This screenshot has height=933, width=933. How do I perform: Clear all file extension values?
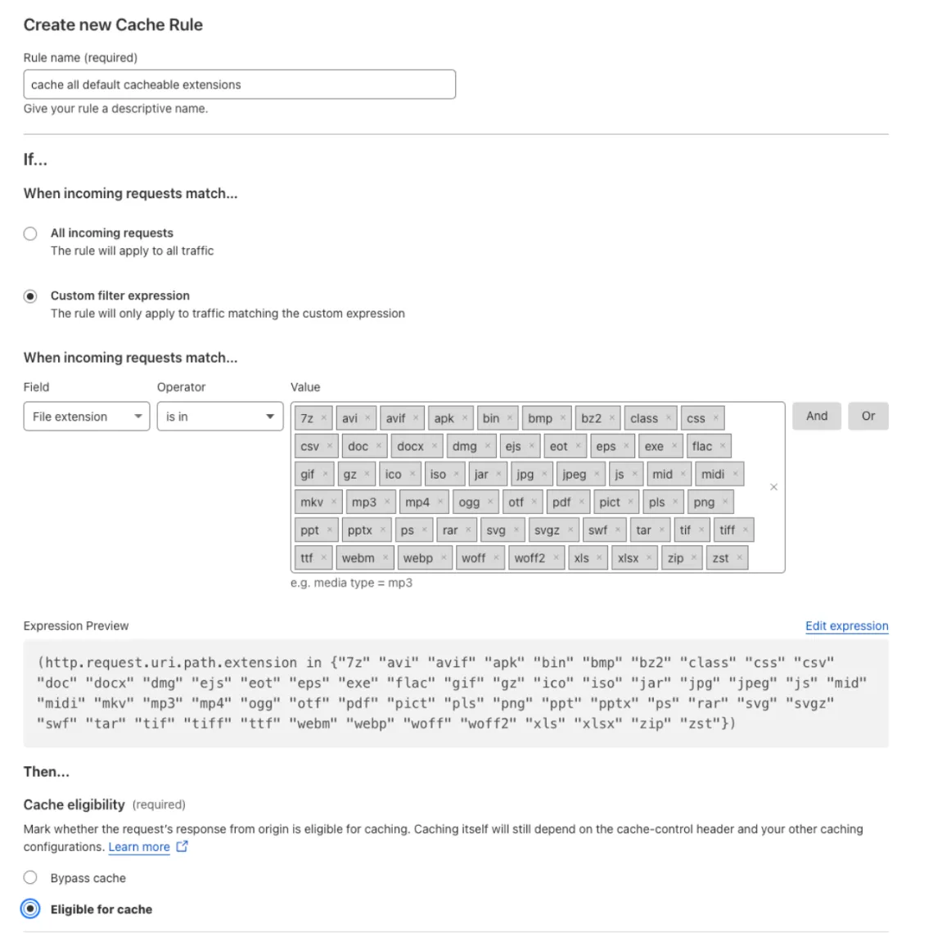pos(773,486)
